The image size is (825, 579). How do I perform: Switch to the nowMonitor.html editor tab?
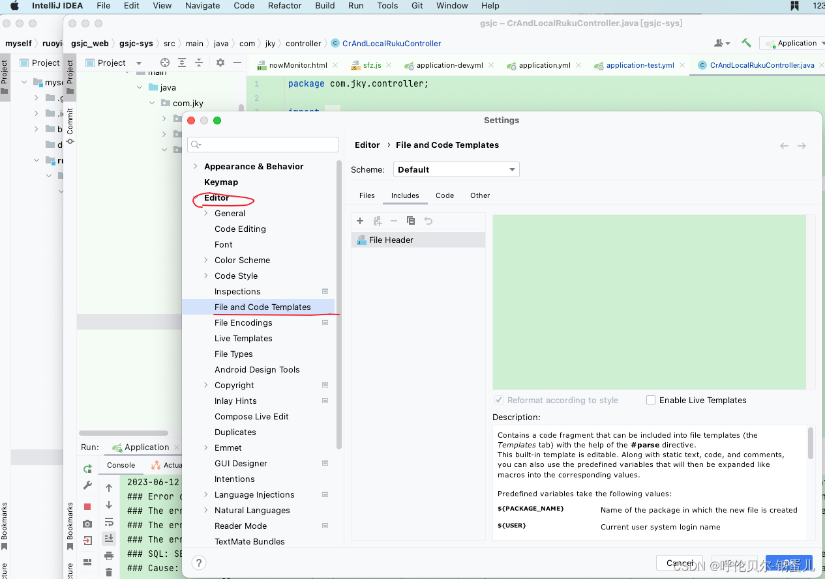click(x=298, y=65)
